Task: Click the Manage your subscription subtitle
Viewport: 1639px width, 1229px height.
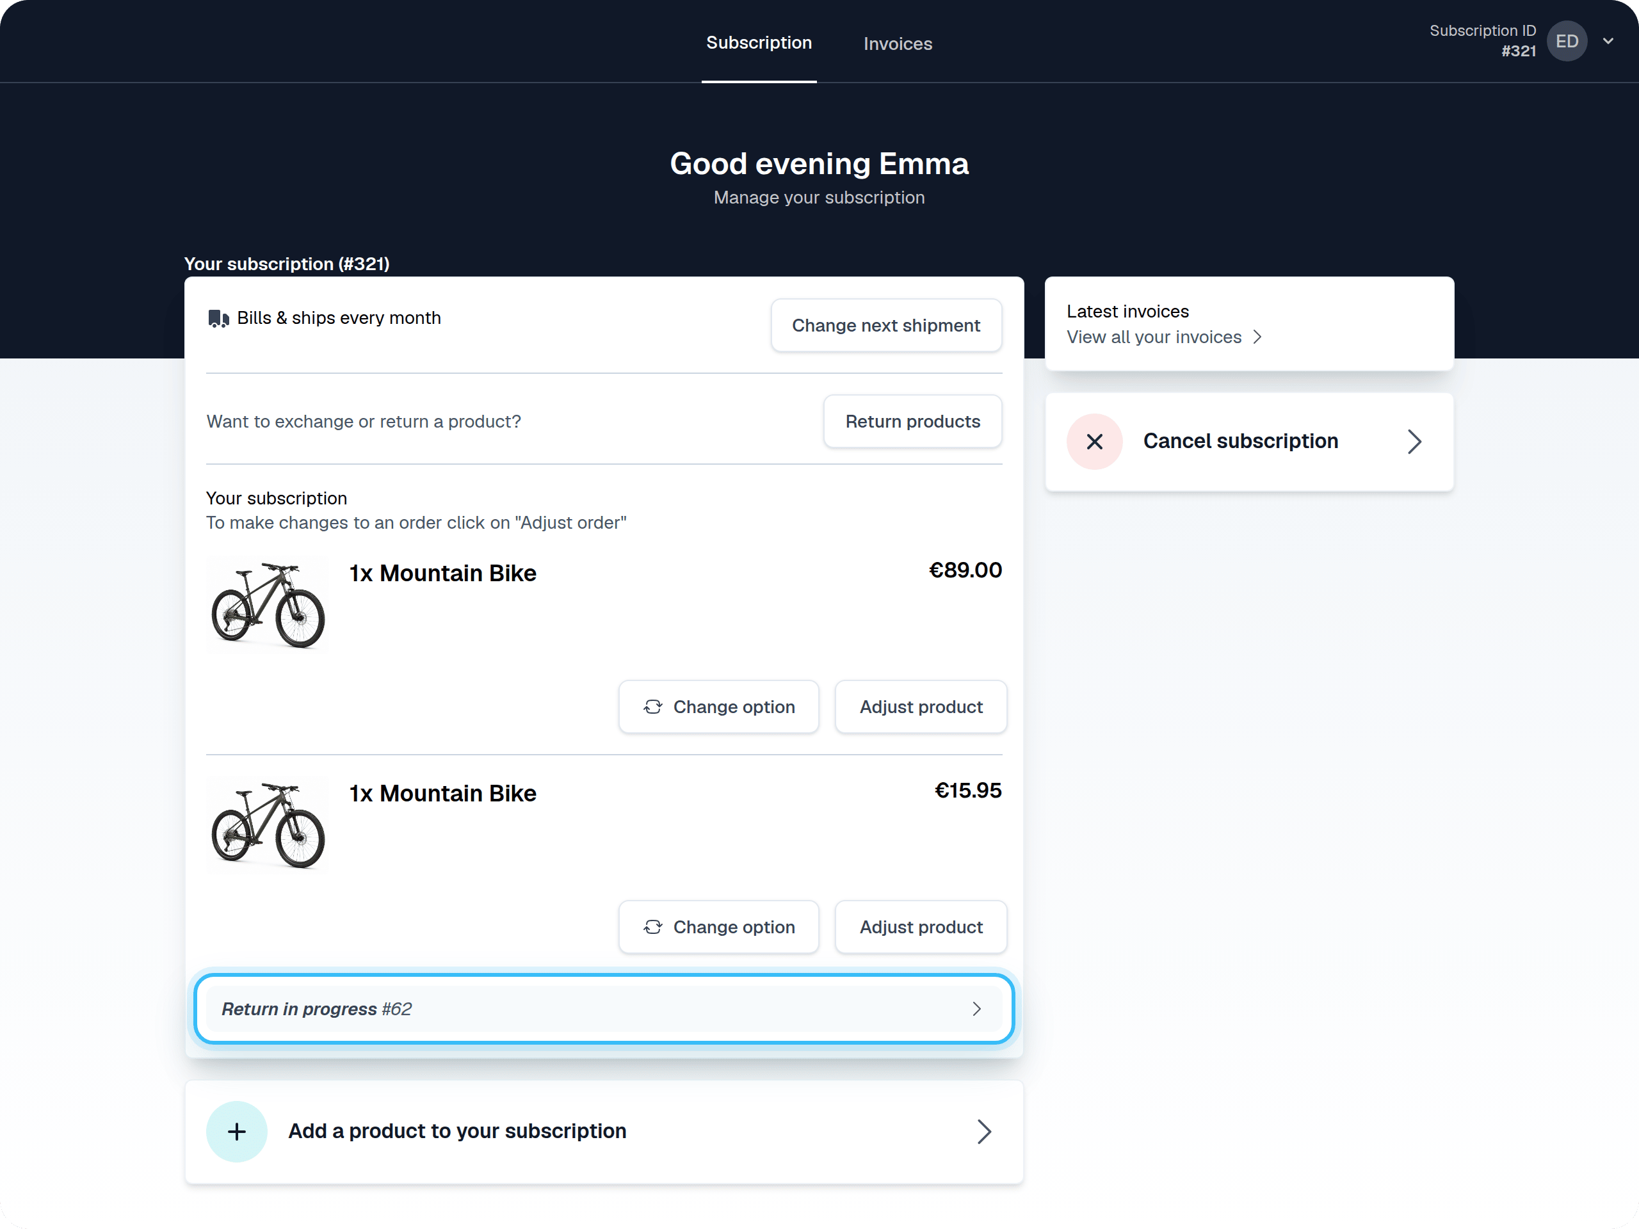Action: click(819, 198)
